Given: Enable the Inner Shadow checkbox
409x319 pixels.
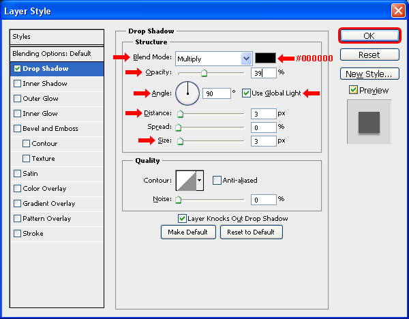Looking at the screenshot, I should click(x=17, y=84).
